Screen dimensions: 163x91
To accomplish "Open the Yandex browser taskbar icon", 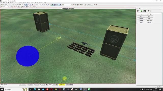I will 72,89.
